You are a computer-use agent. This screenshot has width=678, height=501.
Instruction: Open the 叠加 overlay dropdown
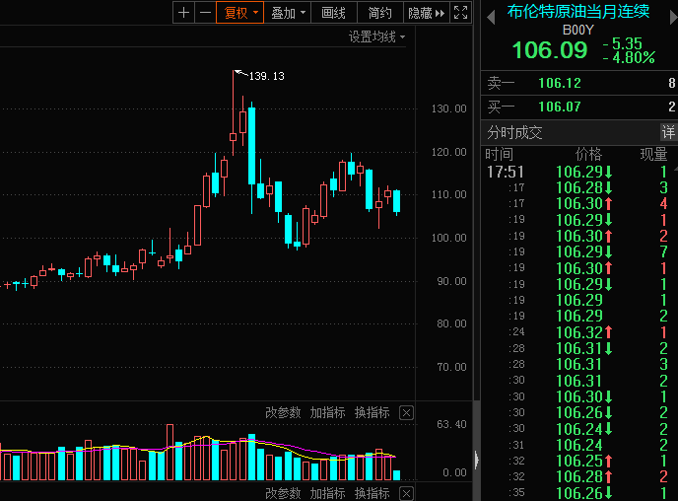288,13
